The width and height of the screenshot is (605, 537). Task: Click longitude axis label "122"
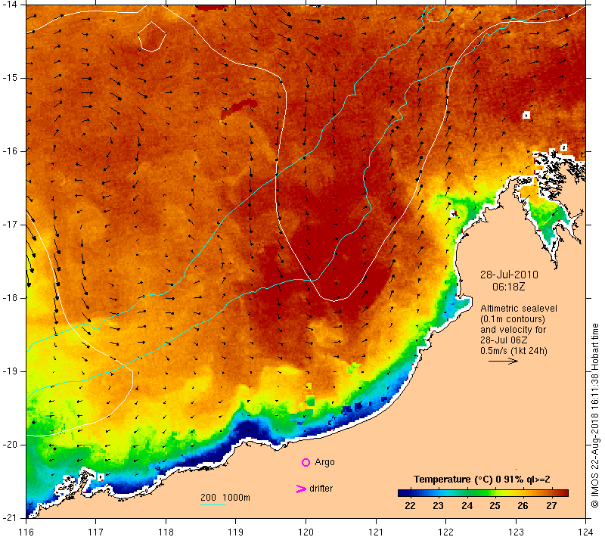[445, 532]
